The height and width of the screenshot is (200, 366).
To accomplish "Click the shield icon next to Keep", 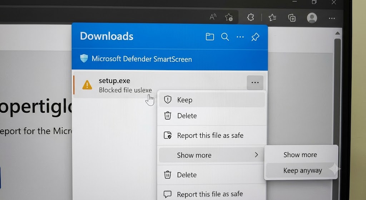I will (x=168, y=99).
